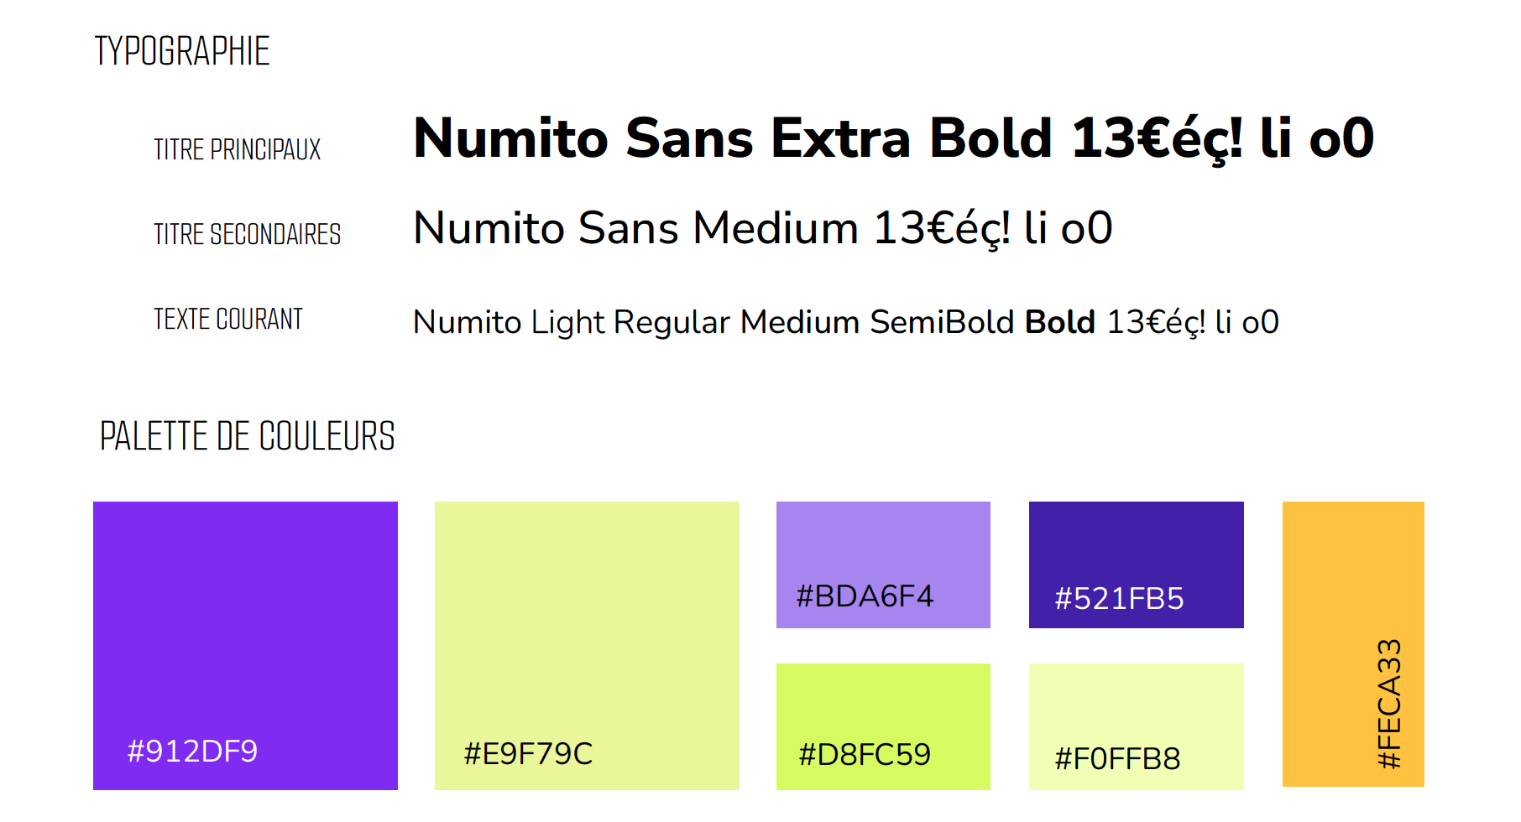
Task: Click the TEXTE COURANT label
Action: tap(228, 319)
